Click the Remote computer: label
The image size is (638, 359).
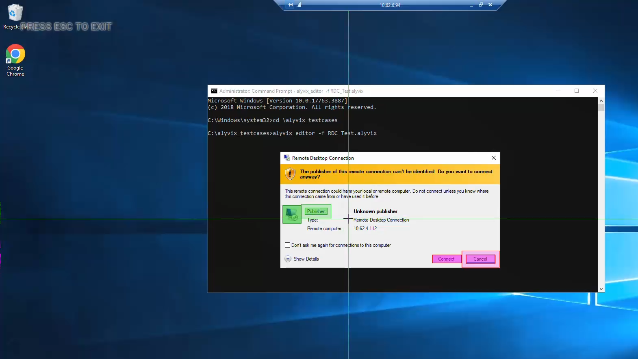pos(325,228)
